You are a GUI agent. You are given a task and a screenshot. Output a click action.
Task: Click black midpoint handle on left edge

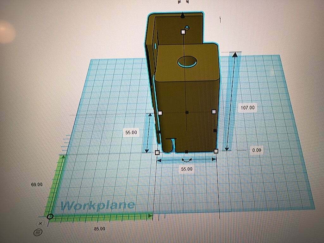point(159,132)
